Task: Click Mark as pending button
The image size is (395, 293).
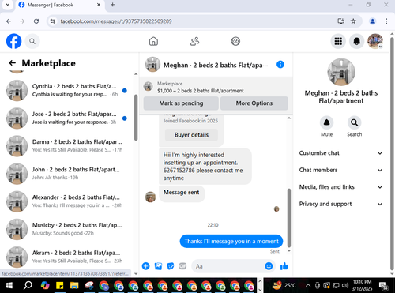Action: point(181,103)
